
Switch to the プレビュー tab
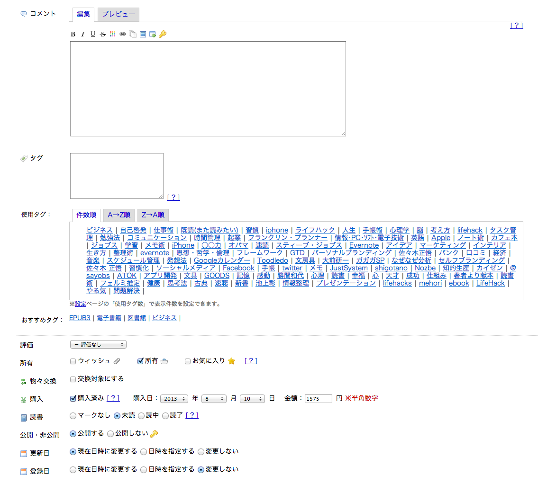point(119,14)
